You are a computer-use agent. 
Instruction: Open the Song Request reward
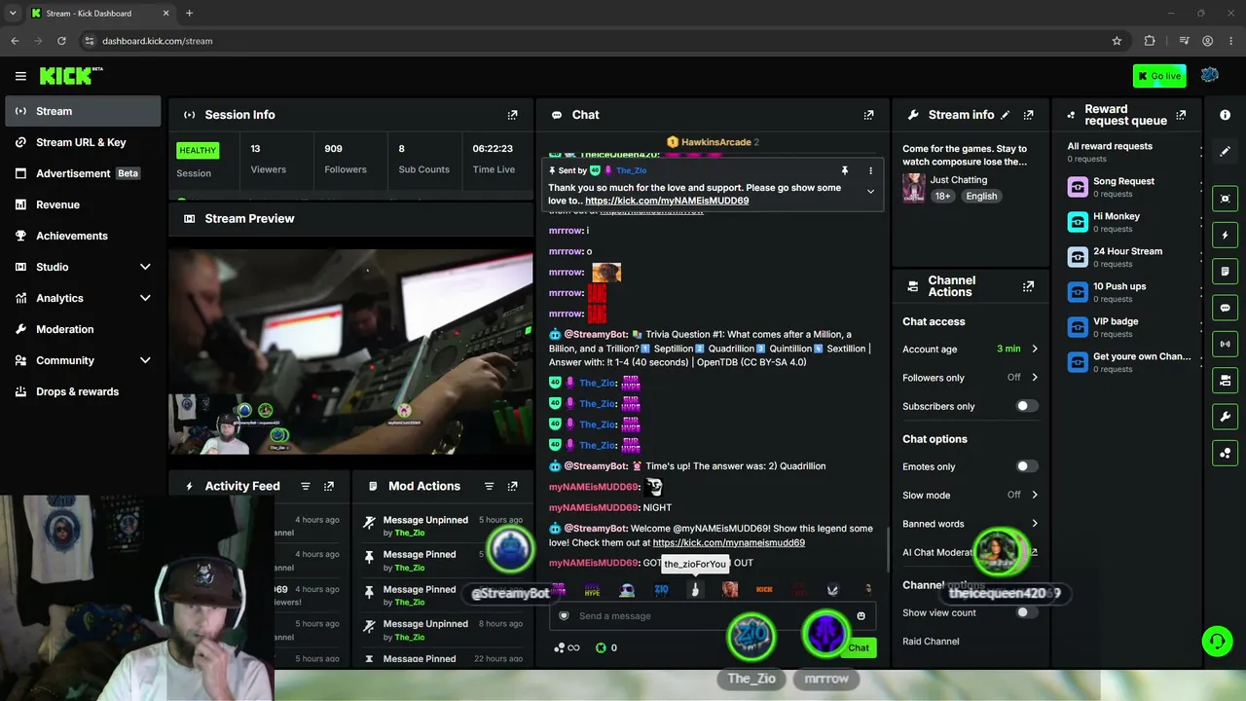point(1130,186)
